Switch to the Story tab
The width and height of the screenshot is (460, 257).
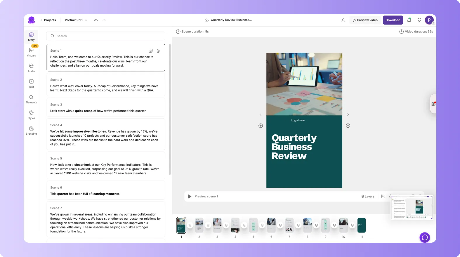point(31,36)
